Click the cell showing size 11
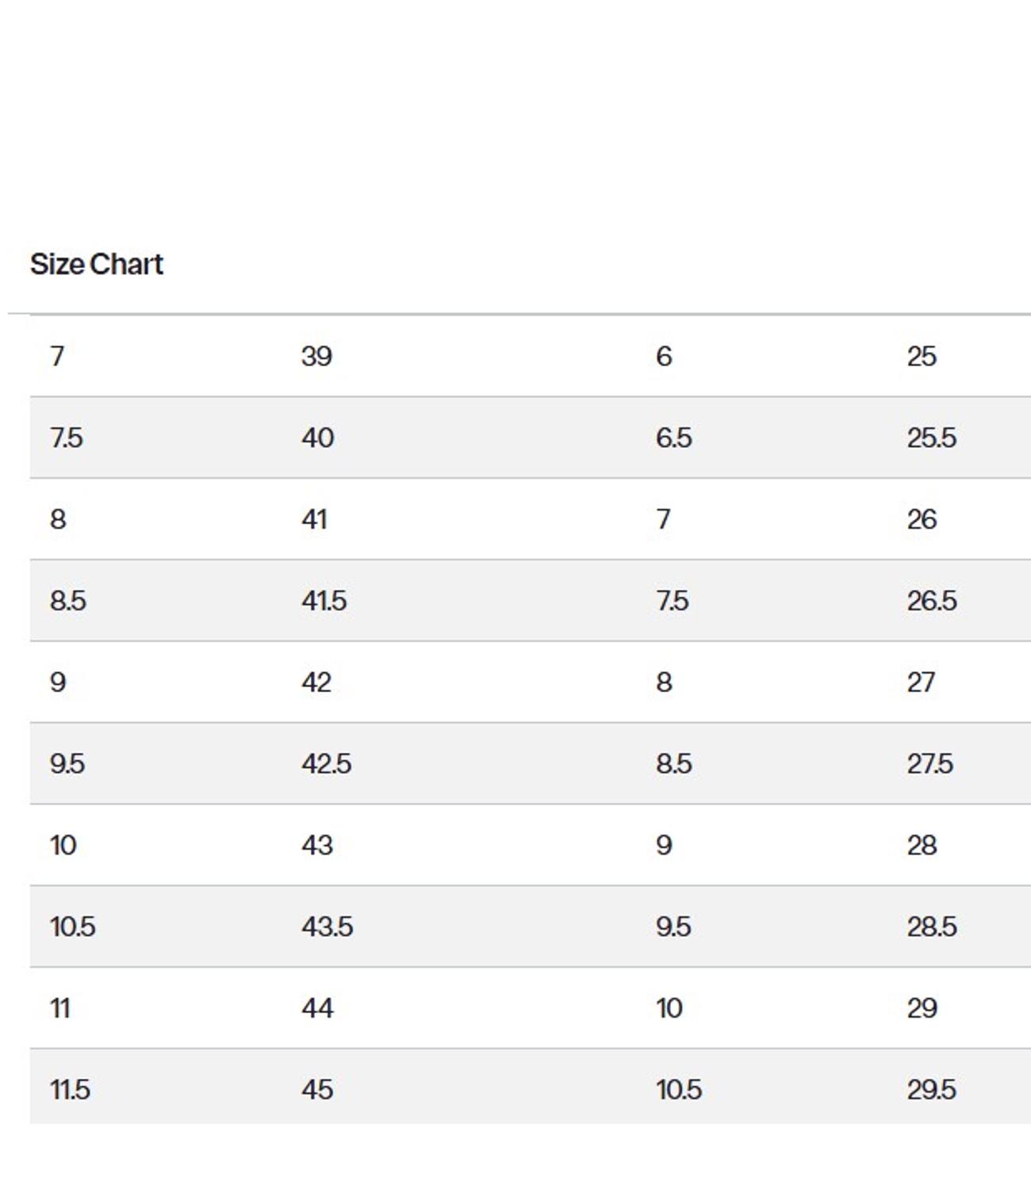The width and height of the screenshot is (1031, 1189). click(x=60, y=1008)
